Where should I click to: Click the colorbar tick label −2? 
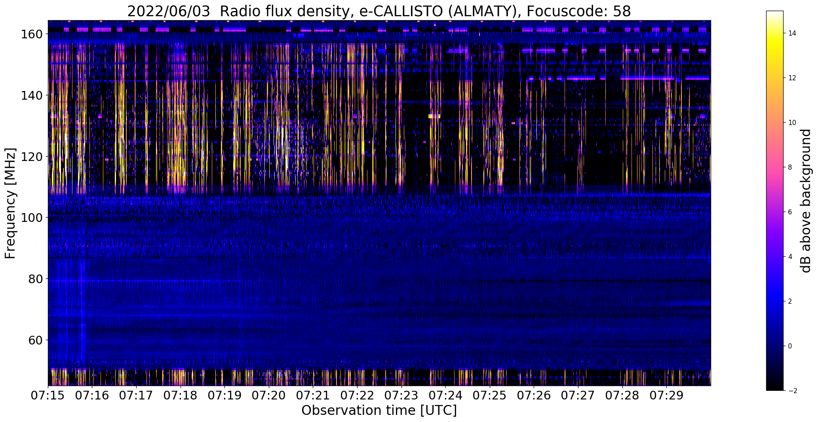792,391
